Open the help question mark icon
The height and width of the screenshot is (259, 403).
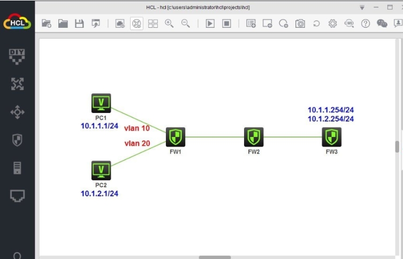click(366, 24)
